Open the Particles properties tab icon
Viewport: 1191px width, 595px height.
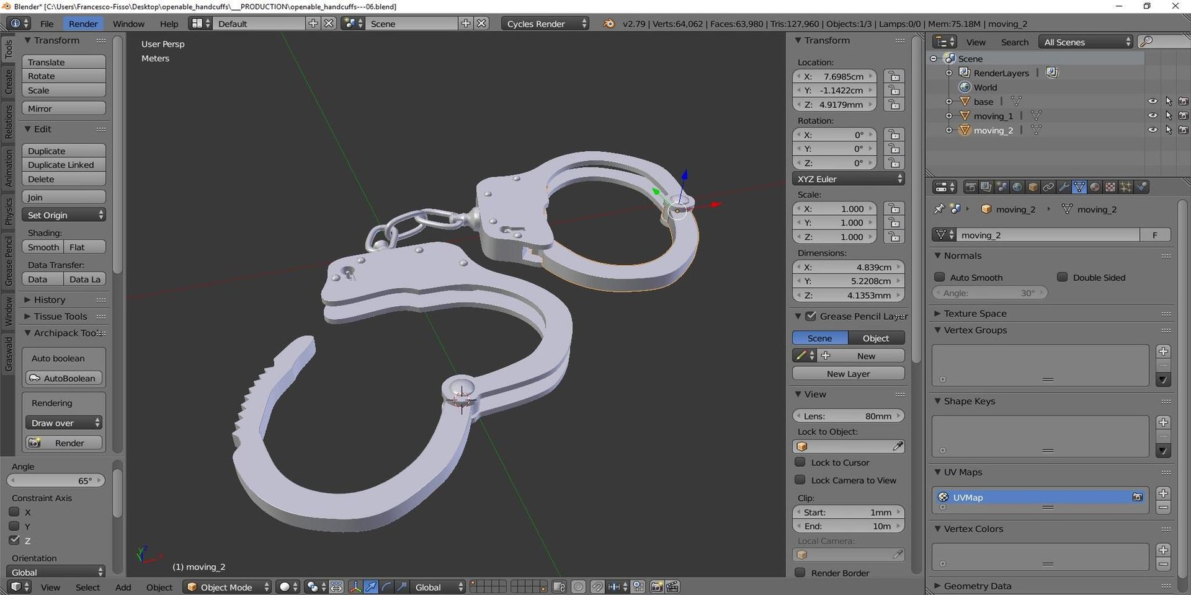pos(1126,187)
